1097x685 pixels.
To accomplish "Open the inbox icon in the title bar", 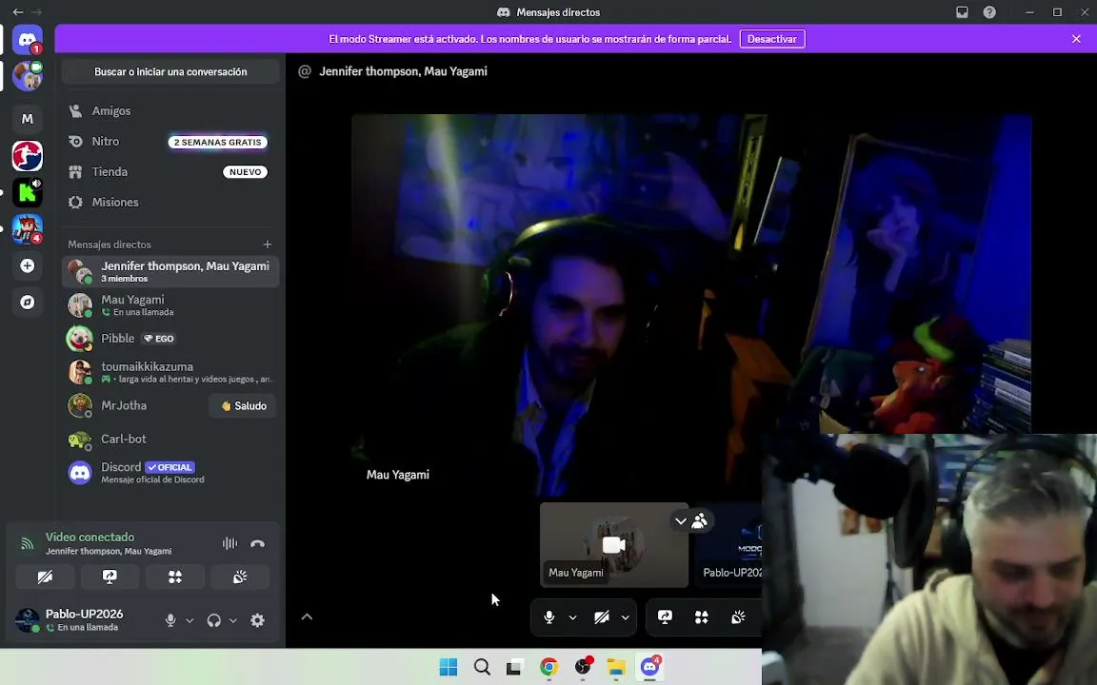I will 962,11.
